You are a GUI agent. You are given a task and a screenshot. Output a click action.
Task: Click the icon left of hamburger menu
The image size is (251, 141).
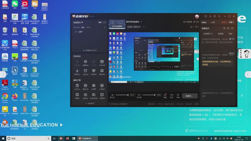(x=215, y=16)
